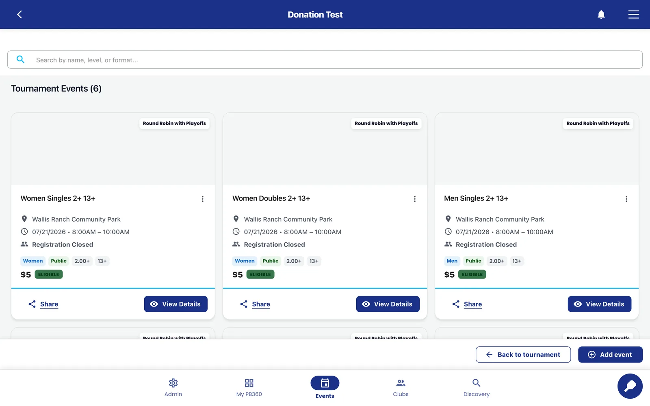Click location pin on Women Doubles card
The width and height of the screenshot is (650, 406).
click(x=236, y=219)
